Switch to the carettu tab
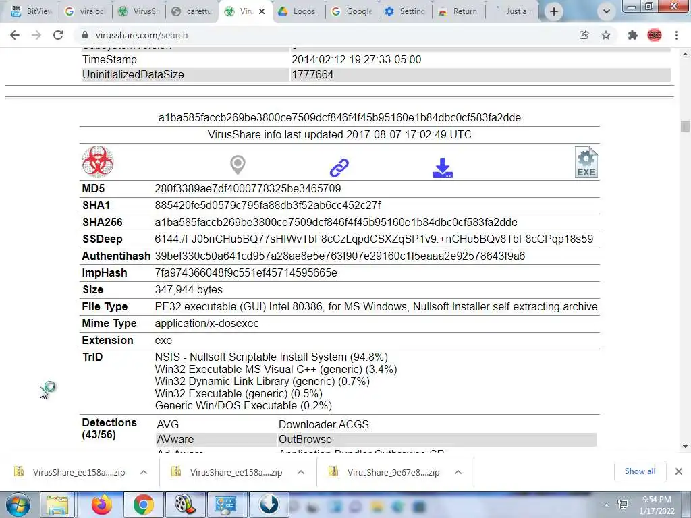This screenshot has width=691, height=518. point(192,11)
